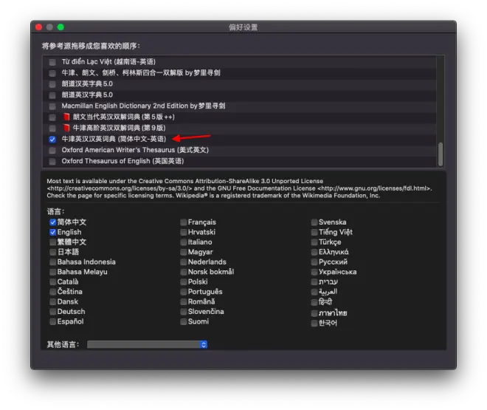This screenshot has height=410, width=487.
Task: Tick the Svenska checkbox
Action: [x=314, y=222]
